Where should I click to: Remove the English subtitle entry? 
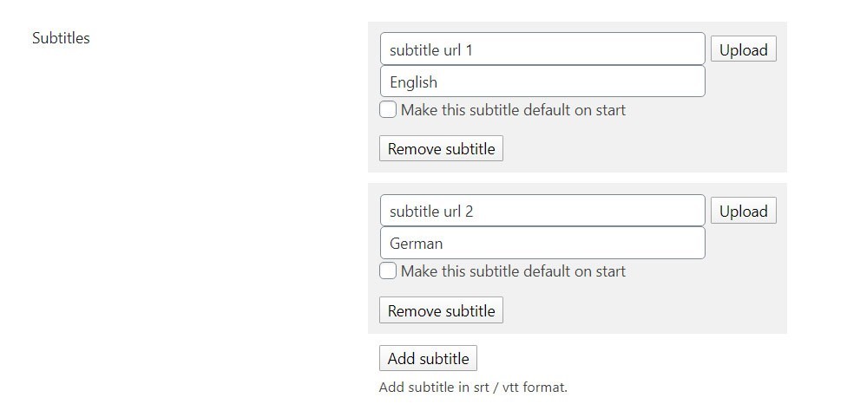441,149
